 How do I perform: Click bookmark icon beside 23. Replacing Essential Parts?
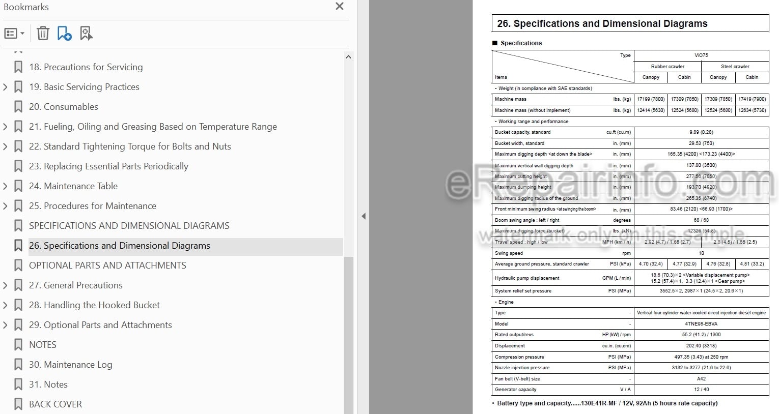pyautogui.click(x=18, y=166)
